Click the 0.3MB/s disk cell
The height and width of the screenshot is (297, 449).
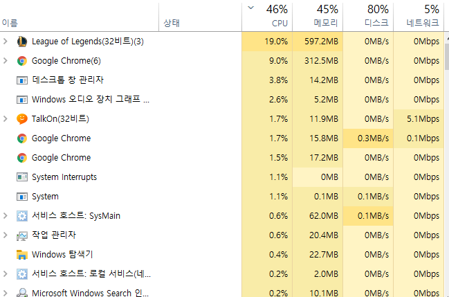click(368, 138)
